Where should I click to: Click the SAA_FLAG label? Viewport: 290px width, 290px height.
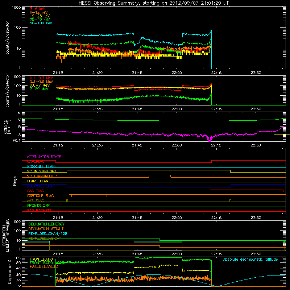36,191
